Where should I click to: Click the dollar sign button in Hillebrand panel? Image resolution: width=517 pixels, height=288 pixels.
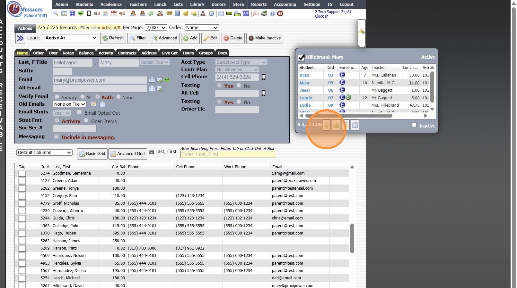pyautogui.click(x=327, y=125)
